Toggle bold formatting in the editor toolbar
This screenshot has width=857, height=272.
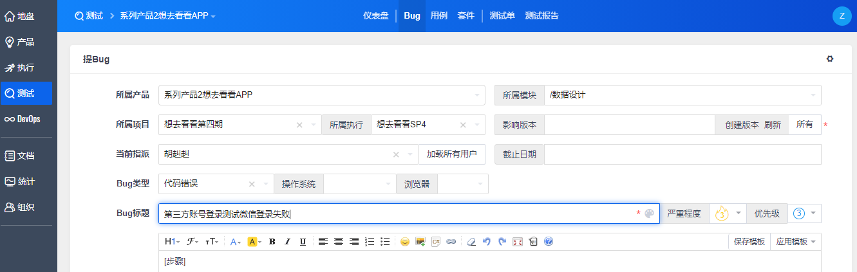[x=272, y=242]
